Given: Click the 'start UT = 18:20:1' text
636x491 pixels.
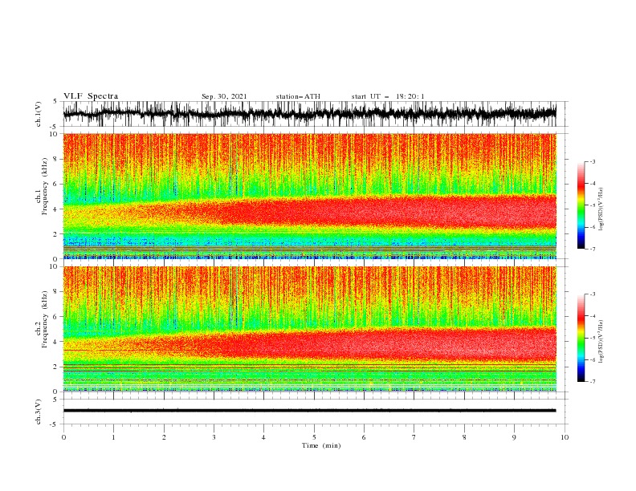Looking at the screenshot, I should point(388,96).
